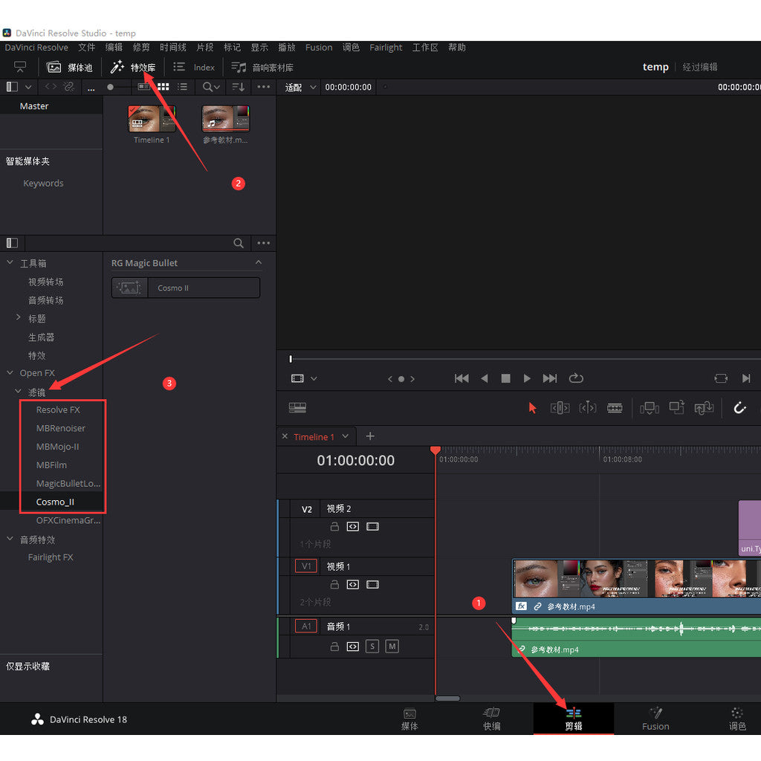Toggle loop playback
The width and height of the screenshot is (761, 761).
[x=576, y=378]
